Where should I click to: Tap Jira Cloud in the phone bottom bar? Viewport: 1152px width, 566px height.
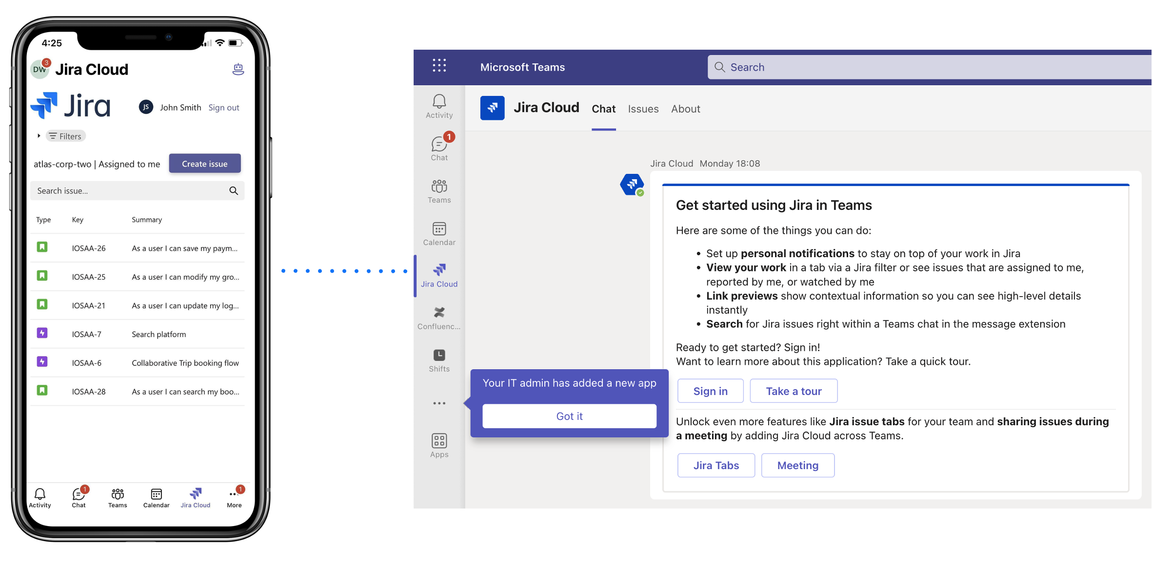[x=195, y=497]
